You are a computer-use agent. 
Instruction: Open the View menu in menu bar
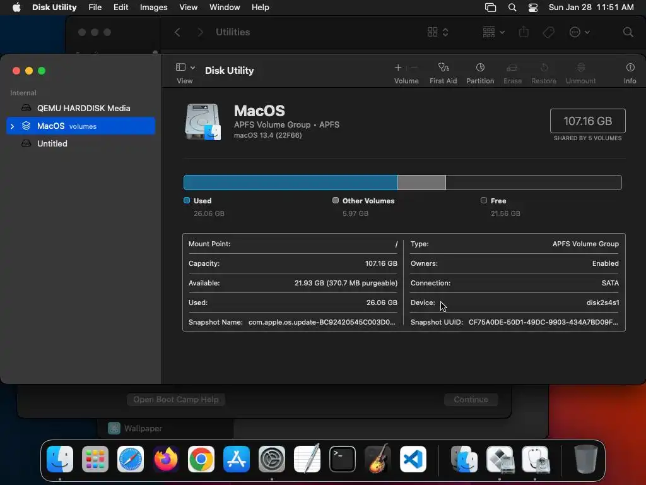tap(188, 8)
